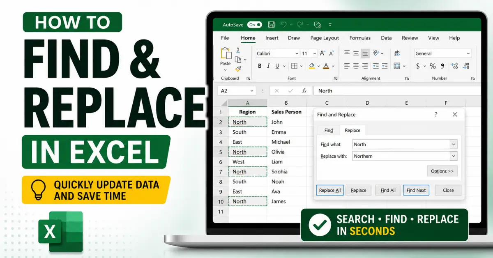Click Center alignment icon
493x258 pixels.
[356, 66]
